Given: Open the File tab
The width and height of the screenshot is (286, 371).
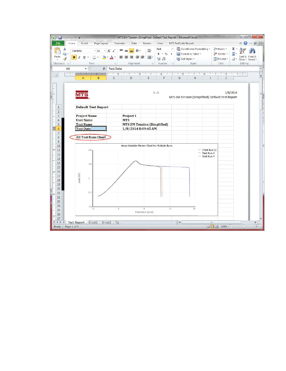Looking at the screenshot, I should [x=58, y=43].
